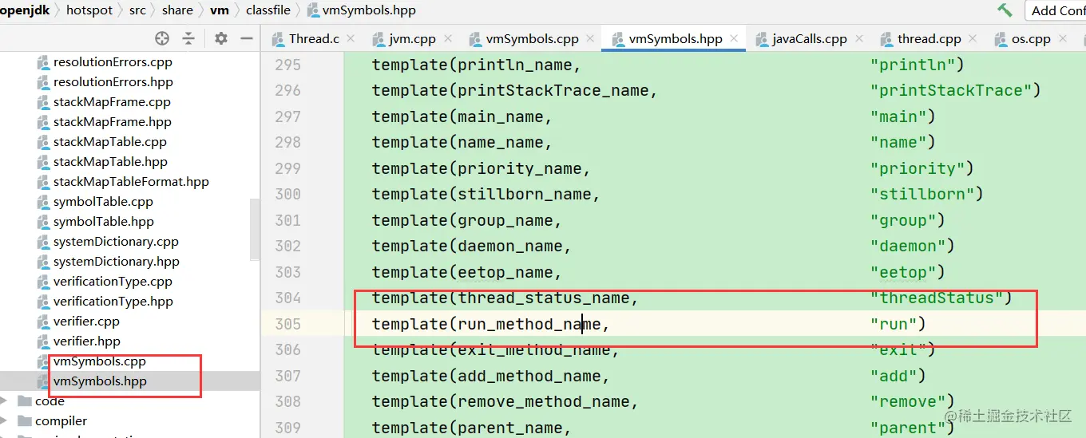The height and width of the screenshot is (438, 1086).
Task: Switch to the Thread.c tab
Action: click(x=314, y=39)
